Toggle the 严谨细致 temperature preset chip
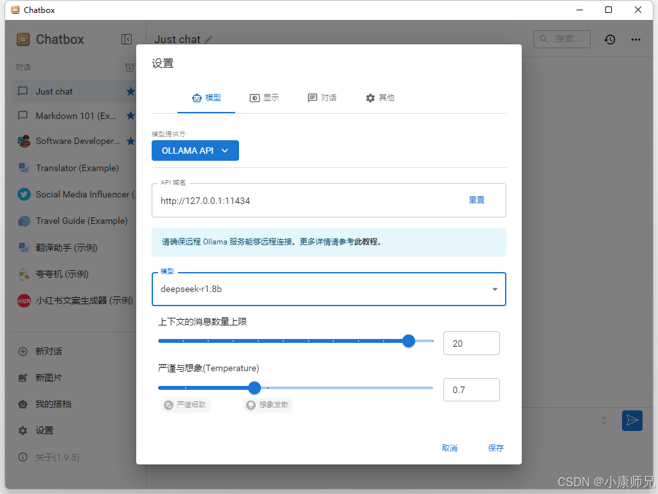Screen dimensions: 658x494 (x=185, y=405)
